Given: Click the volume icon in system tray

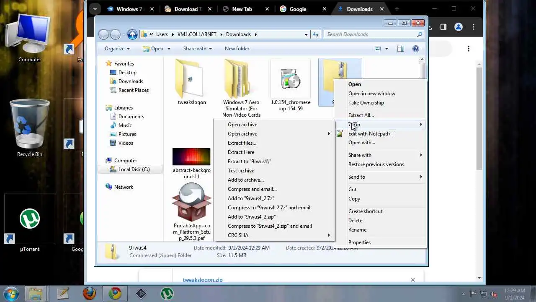Looking at the screenshot, I should tap(494, 294).
